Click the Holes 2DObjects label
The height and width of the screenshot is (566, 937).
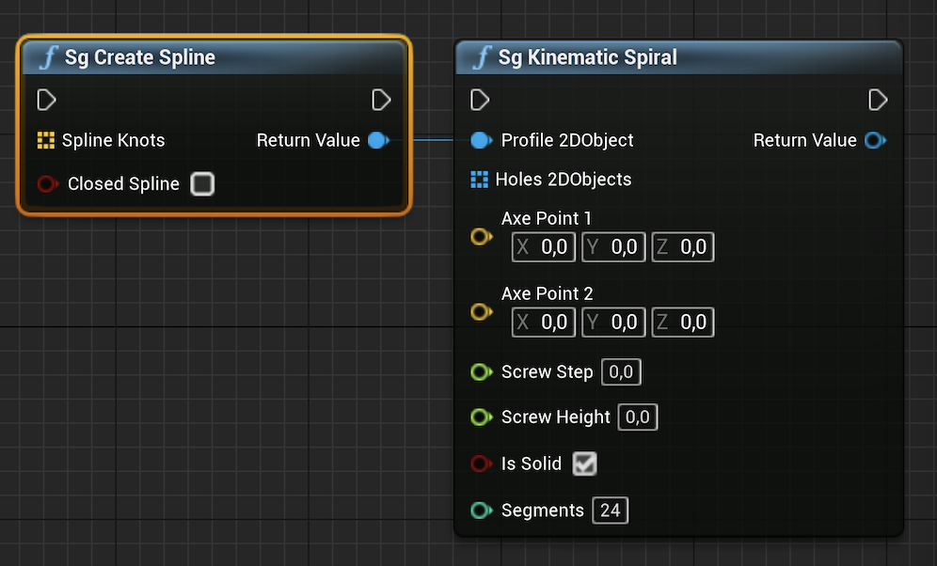coord(564,180)
